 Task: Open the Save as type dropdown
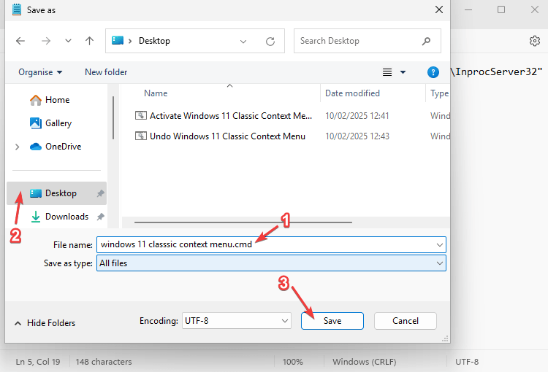click(271, 263)
